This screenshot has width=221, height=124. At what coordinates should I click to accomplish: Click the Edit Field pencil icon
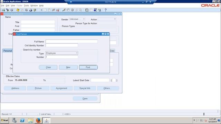coord(64,10)
